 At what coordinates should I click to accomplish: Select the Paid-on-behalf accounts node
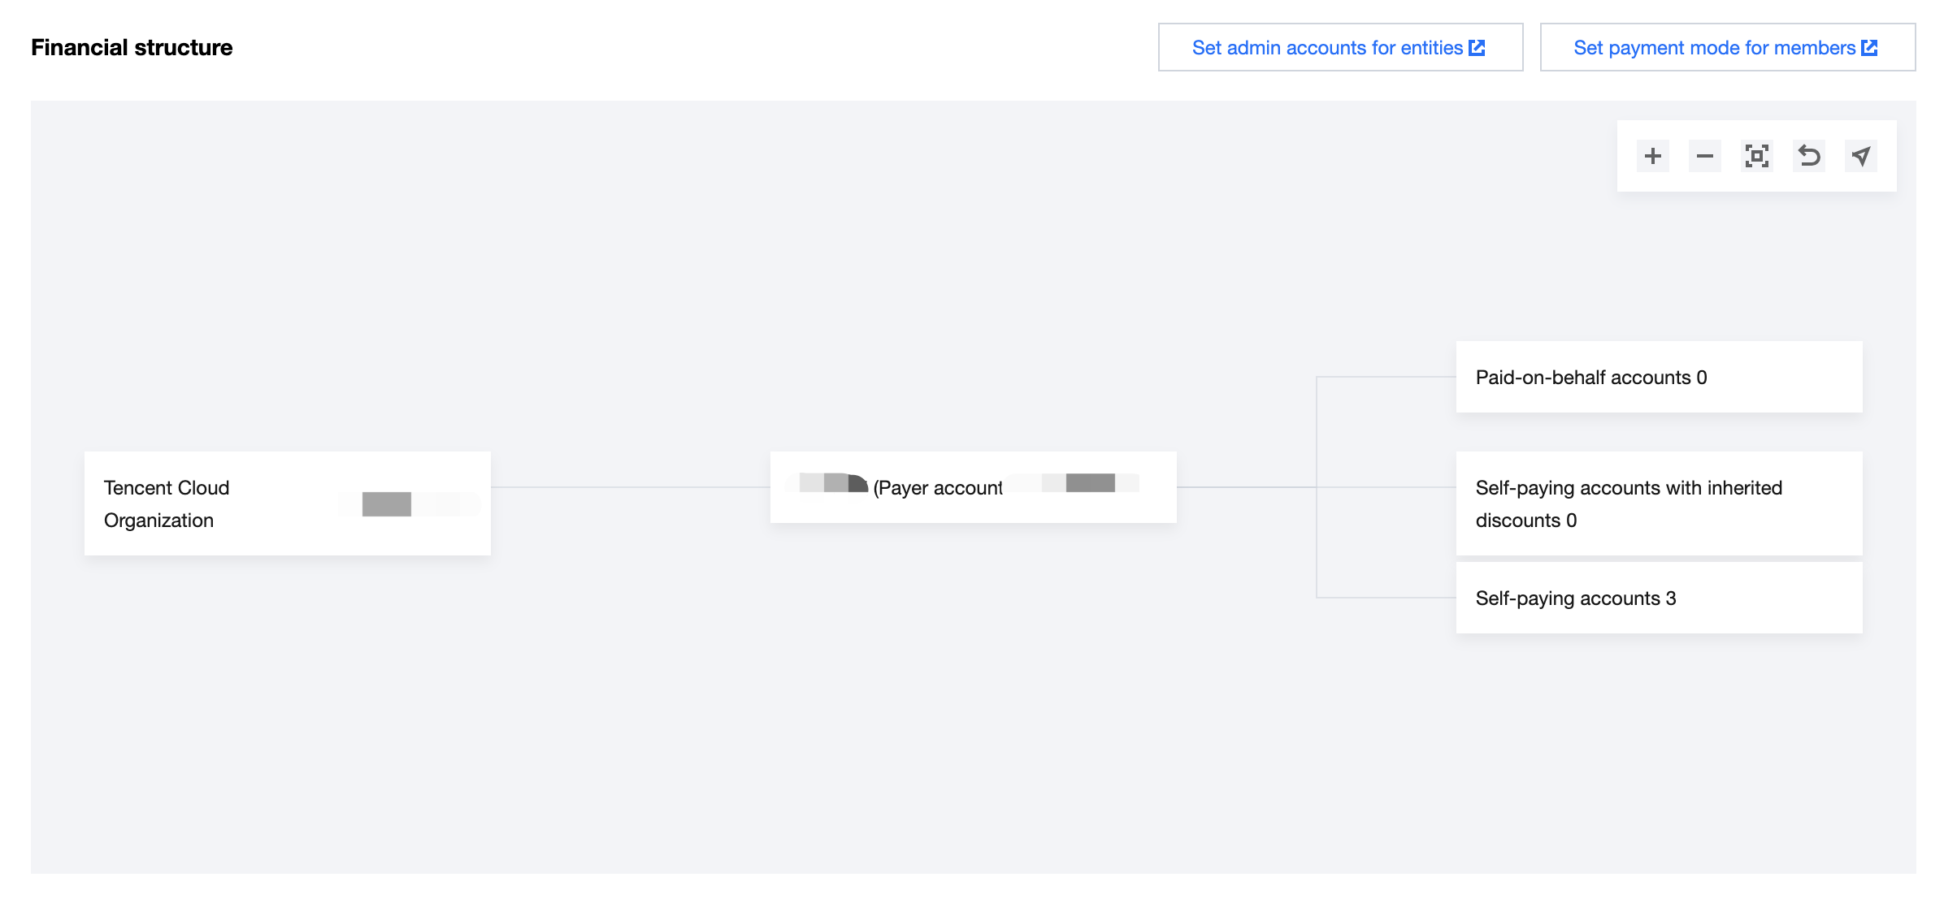pyautogui.click(x=1658, y=378)
